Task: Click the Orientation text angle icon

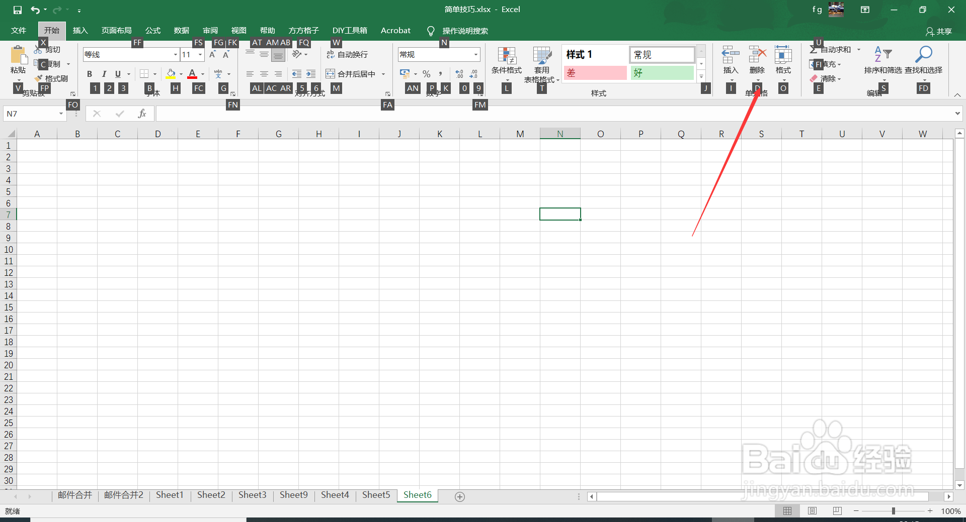Action: [x=297, y=54]
